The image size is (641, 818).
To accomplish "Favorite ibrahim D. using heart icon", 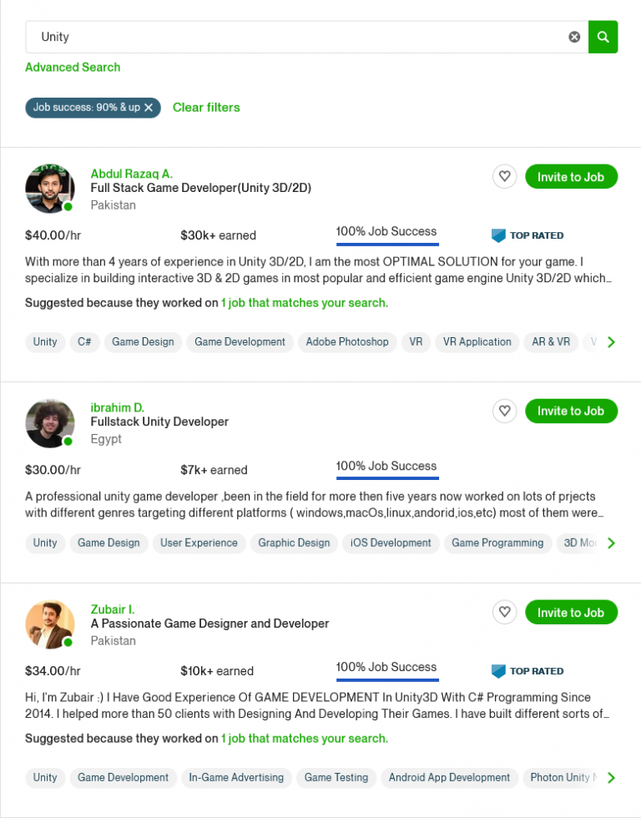I will click(504, 411).
